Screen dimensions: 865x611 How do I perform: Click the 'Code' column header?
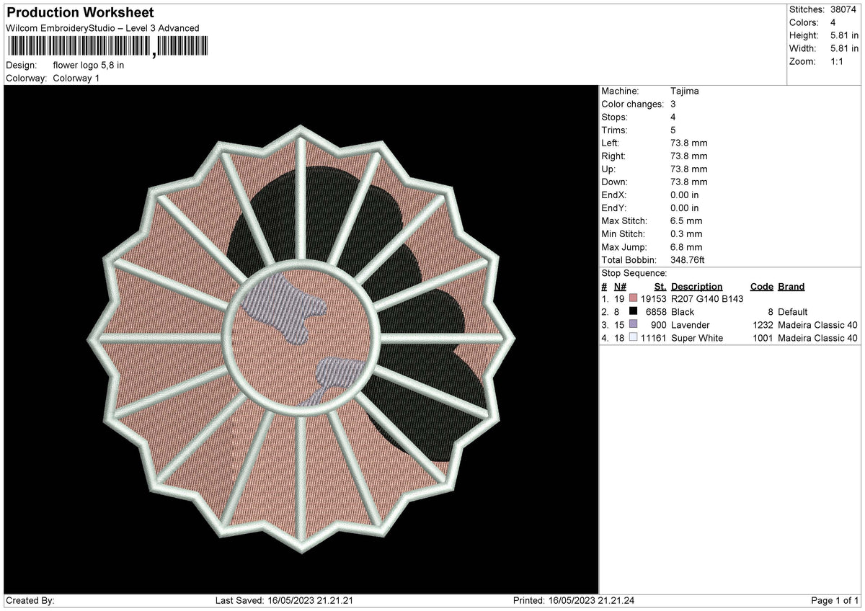point(762,286)
